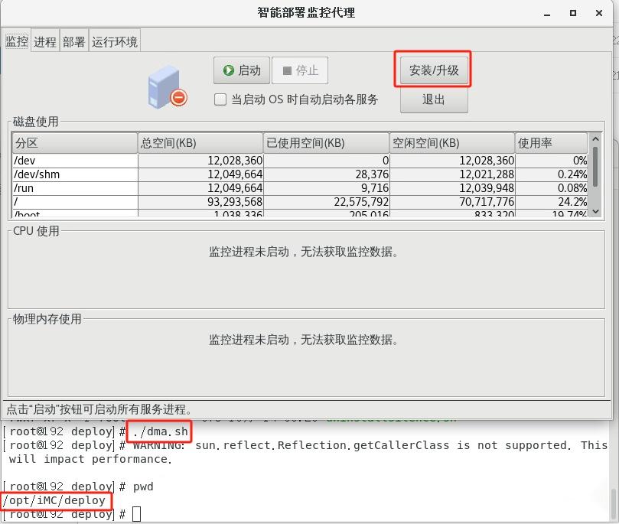The height and width of the screenshot is (524, 619).
Task: Click the scroll-up arrow of the disk usage table
Action: coord(595,138)
